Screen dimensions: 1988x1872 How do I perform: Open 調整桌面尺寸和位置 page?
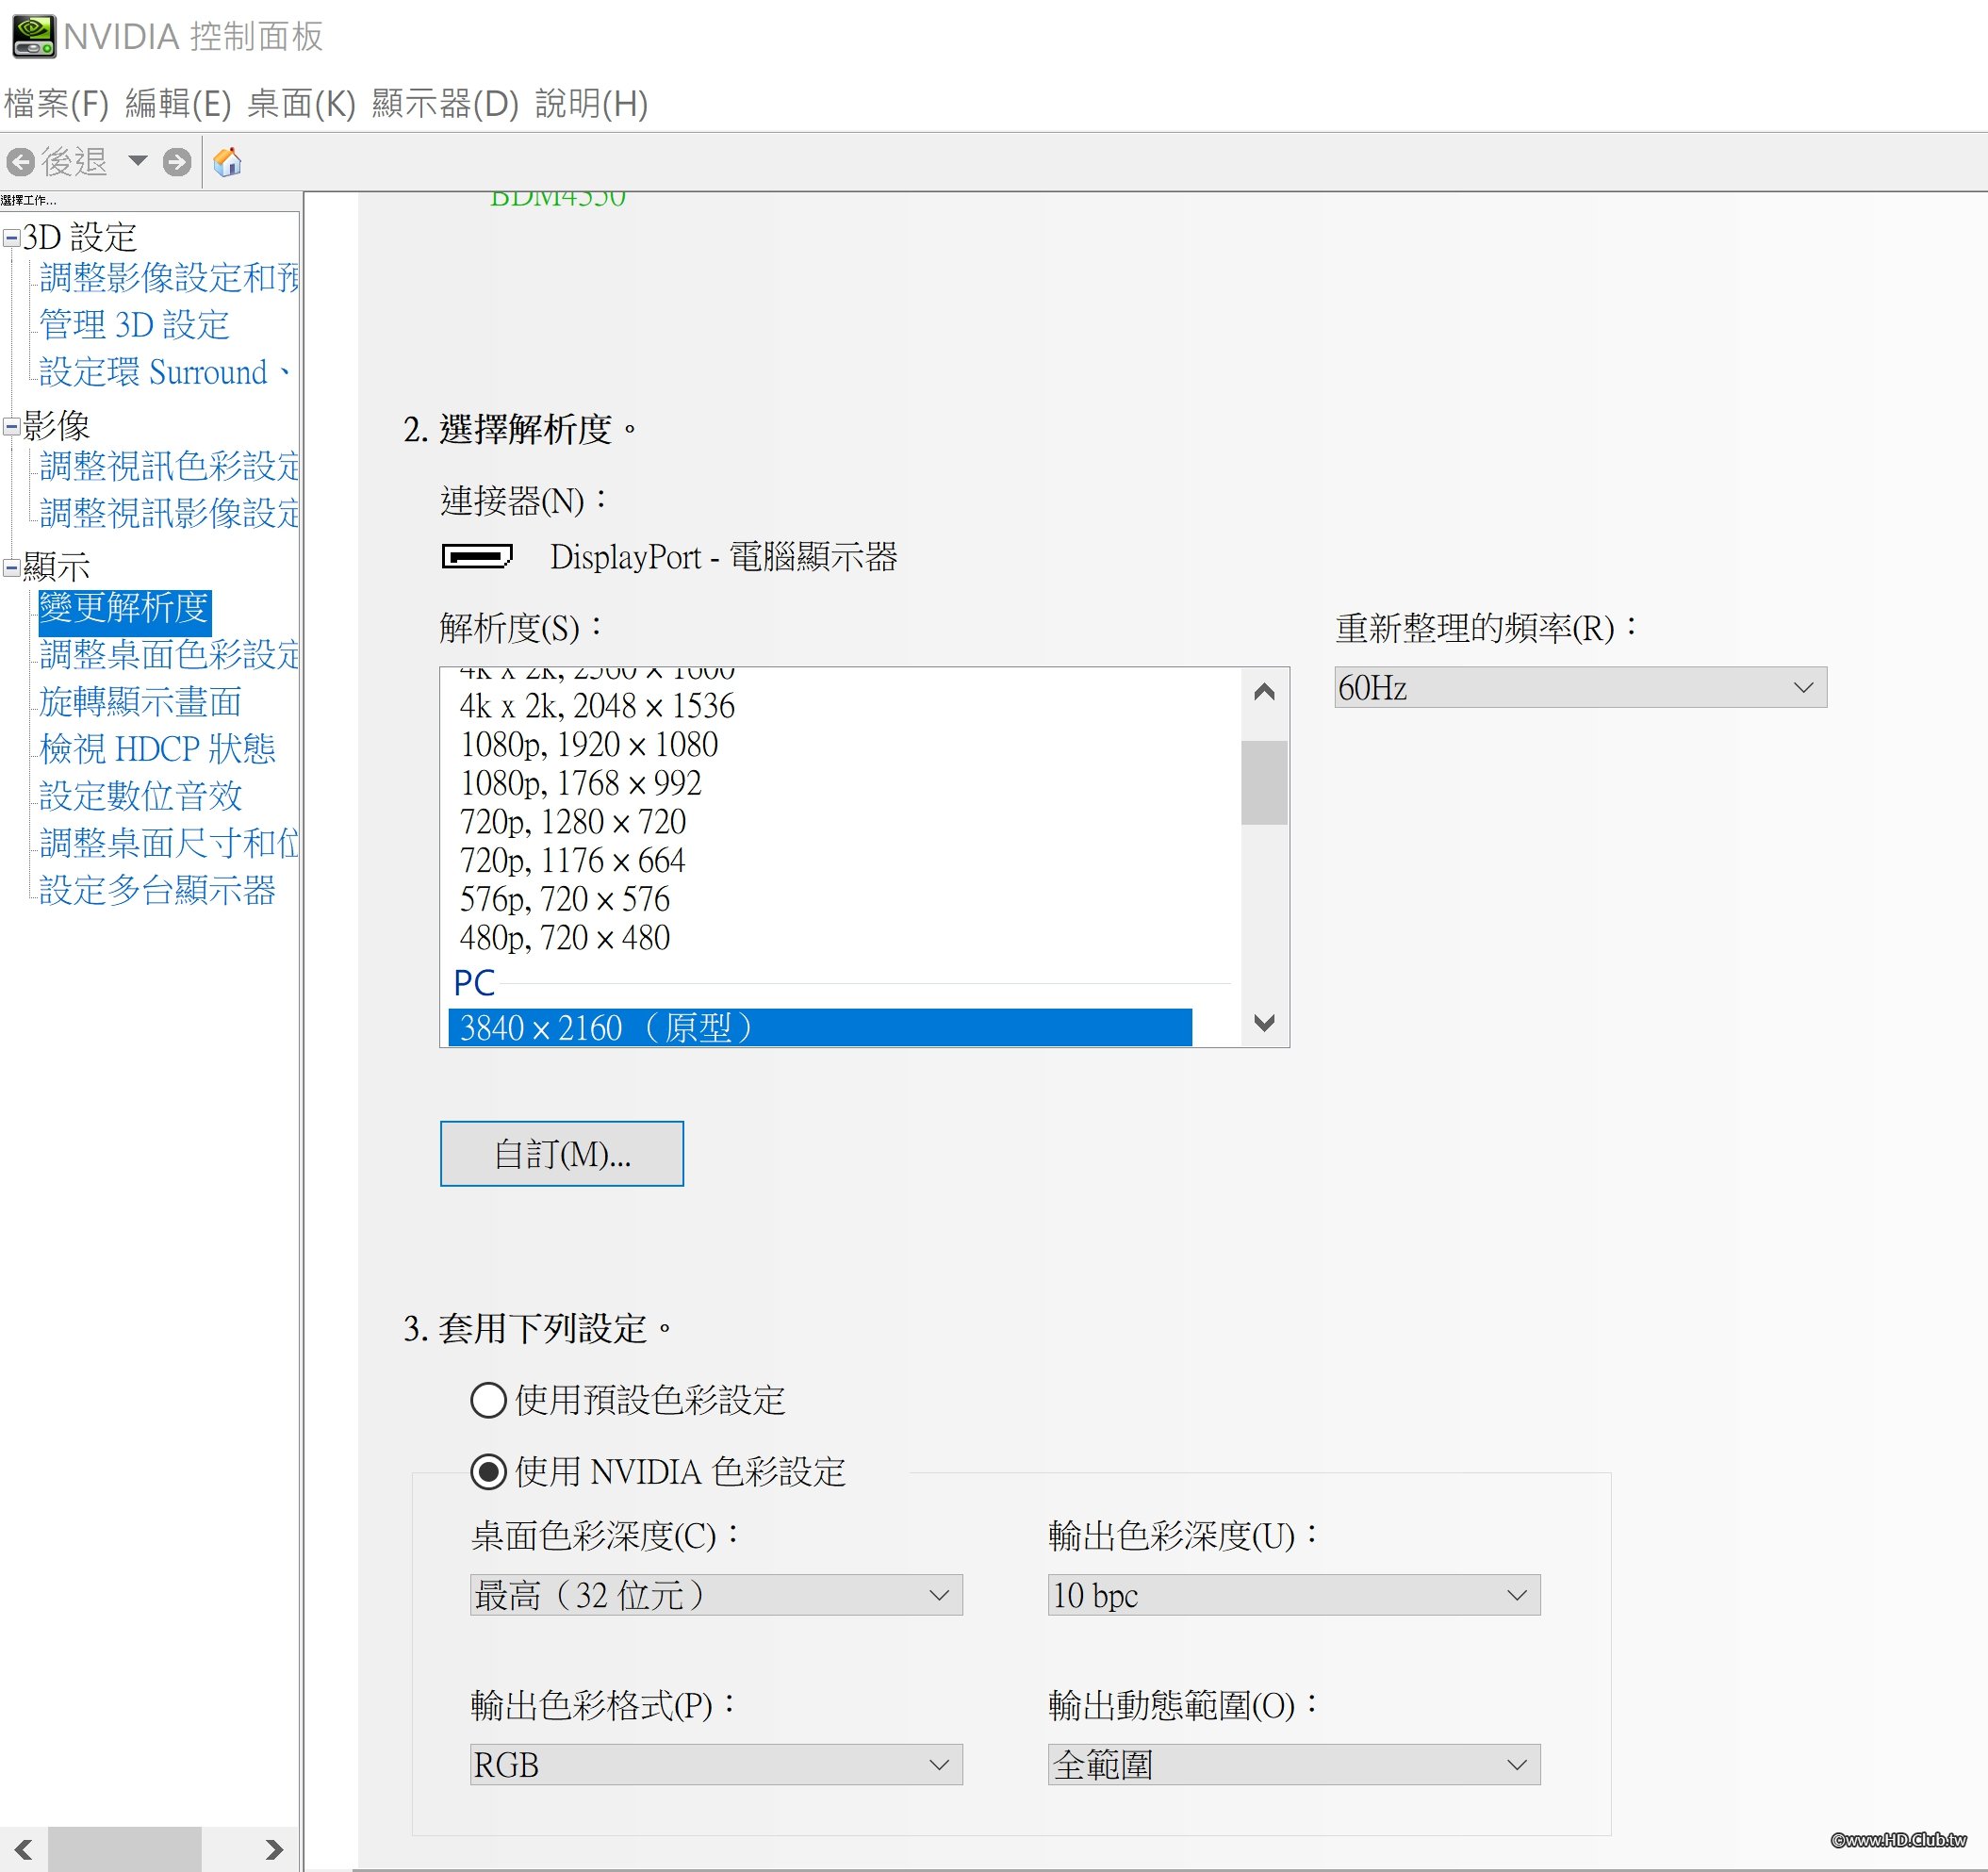(169, 843)
